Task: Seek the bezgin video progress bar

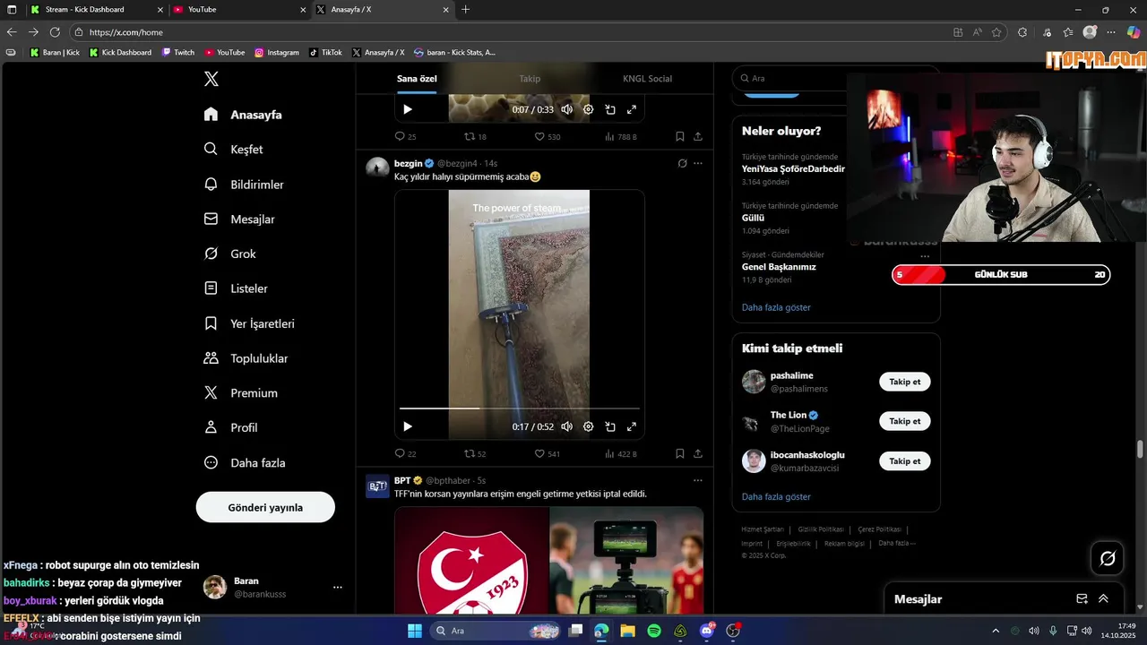Action: (520, 408)
